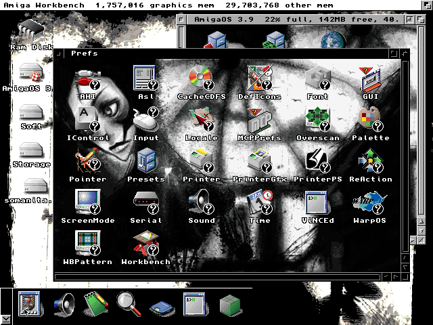The width and height of the screenshot is (433, 325).
Task: Open the Pointer preferences icon
Action: pos(88,160)
